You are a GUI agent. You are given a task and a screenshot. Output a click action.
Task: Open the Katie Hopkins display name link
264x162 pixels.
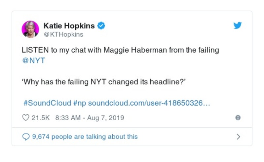(69, 25)
